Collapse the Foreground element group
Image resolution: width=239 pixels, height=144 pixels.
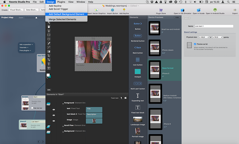click(x=63, y=104)
